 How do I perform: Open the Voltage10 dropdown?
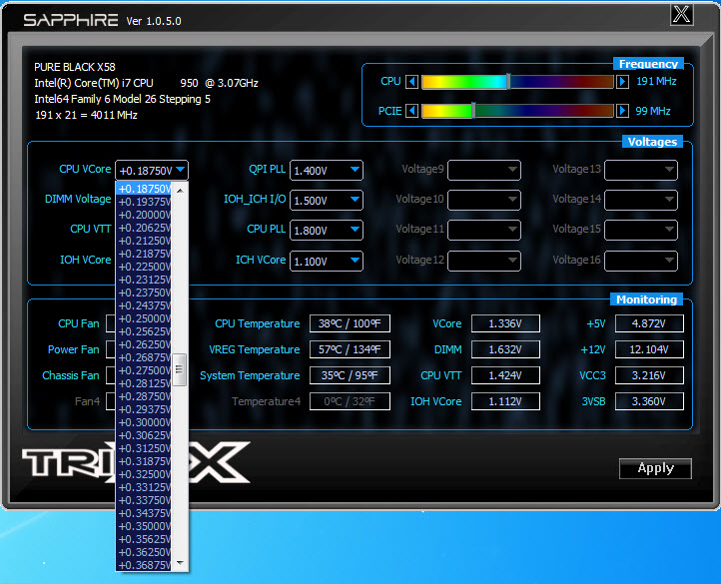coord(484,200)
